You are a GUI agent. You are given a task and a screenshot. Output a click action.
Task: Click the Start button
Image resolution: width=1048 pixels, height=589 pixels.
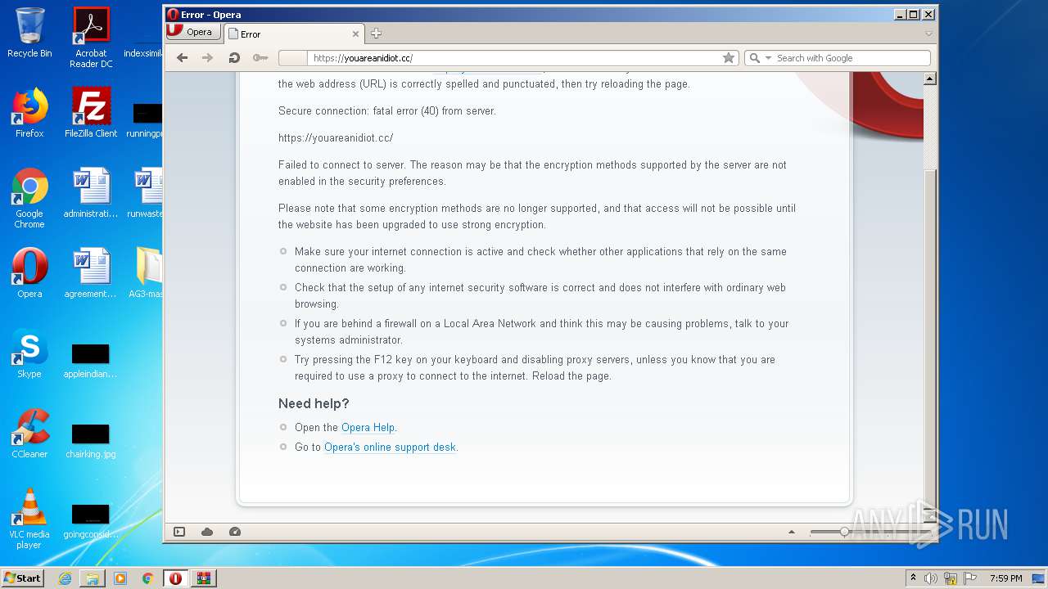(23, 578)
